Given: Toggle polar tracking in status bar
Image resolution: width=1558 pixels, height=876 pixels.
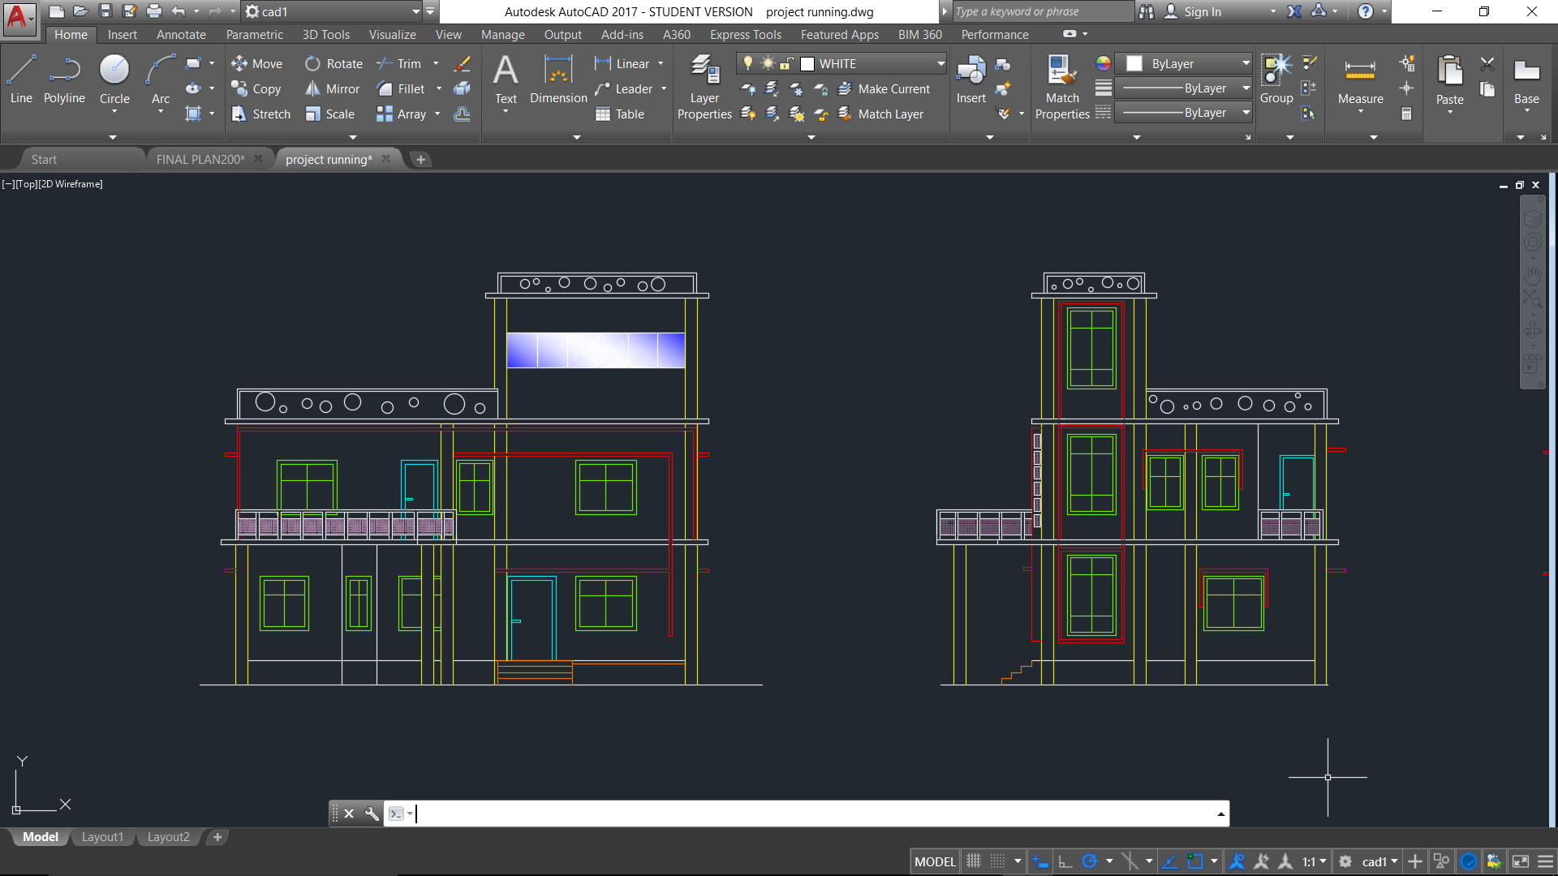Looking at the screenshot, I should (x=1090, y=861).
